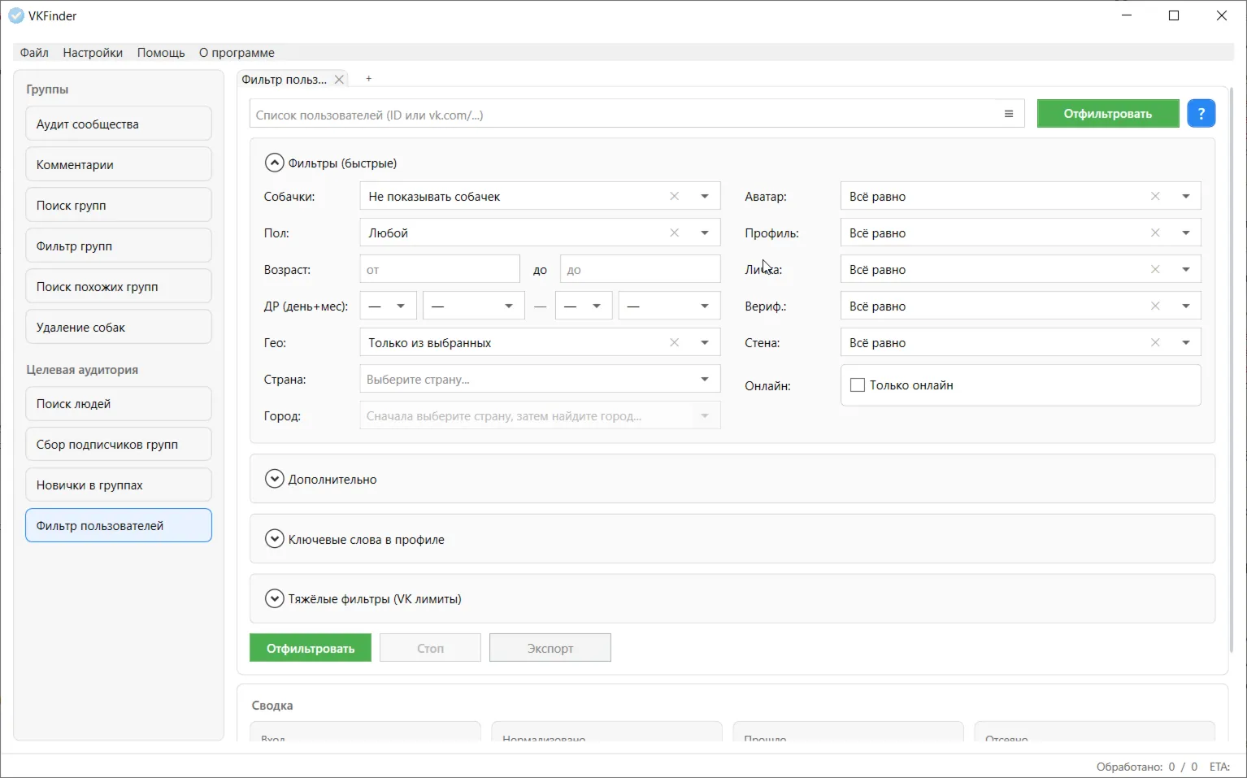The height and width of the screenshot is (778, 1247).
Task: Click the bottom Отфильтровать button
Action: click(310, 648)
